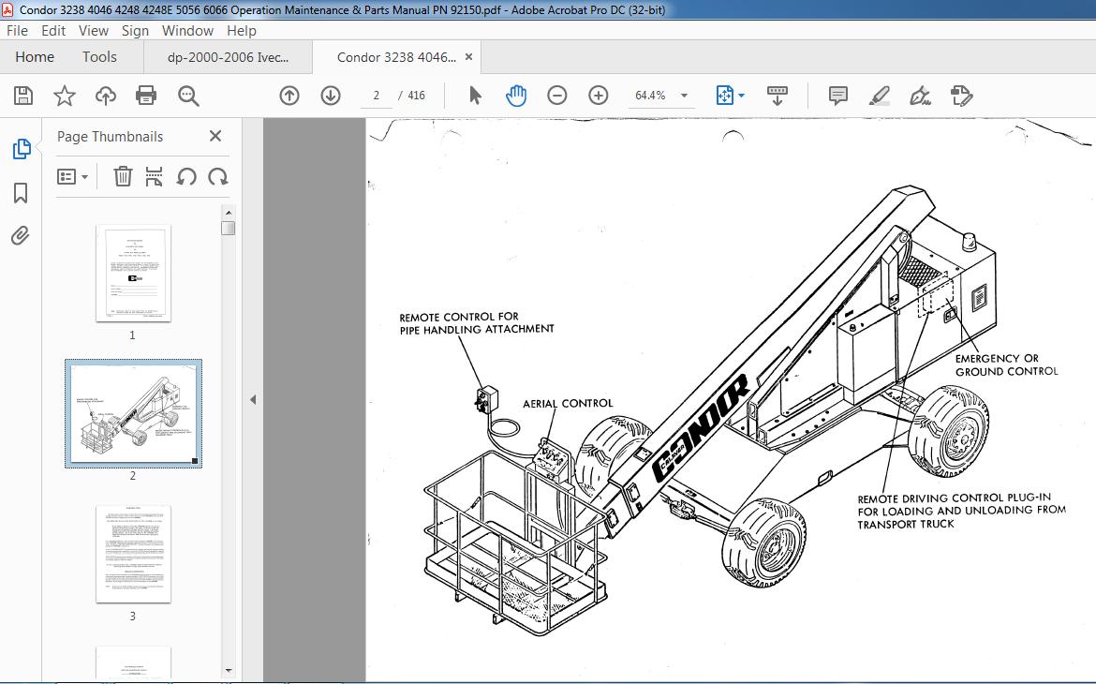Image resolution: width=1096 pixels, height=684 pixels.
Task: Open the View menu
Action: click(x=94, y=31)
